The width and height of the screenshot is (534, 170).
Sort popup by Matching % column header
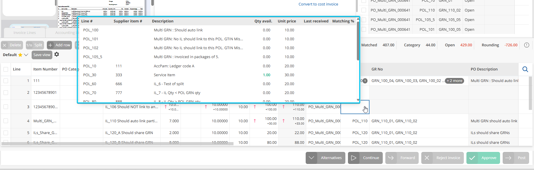(x=343, y=21)
